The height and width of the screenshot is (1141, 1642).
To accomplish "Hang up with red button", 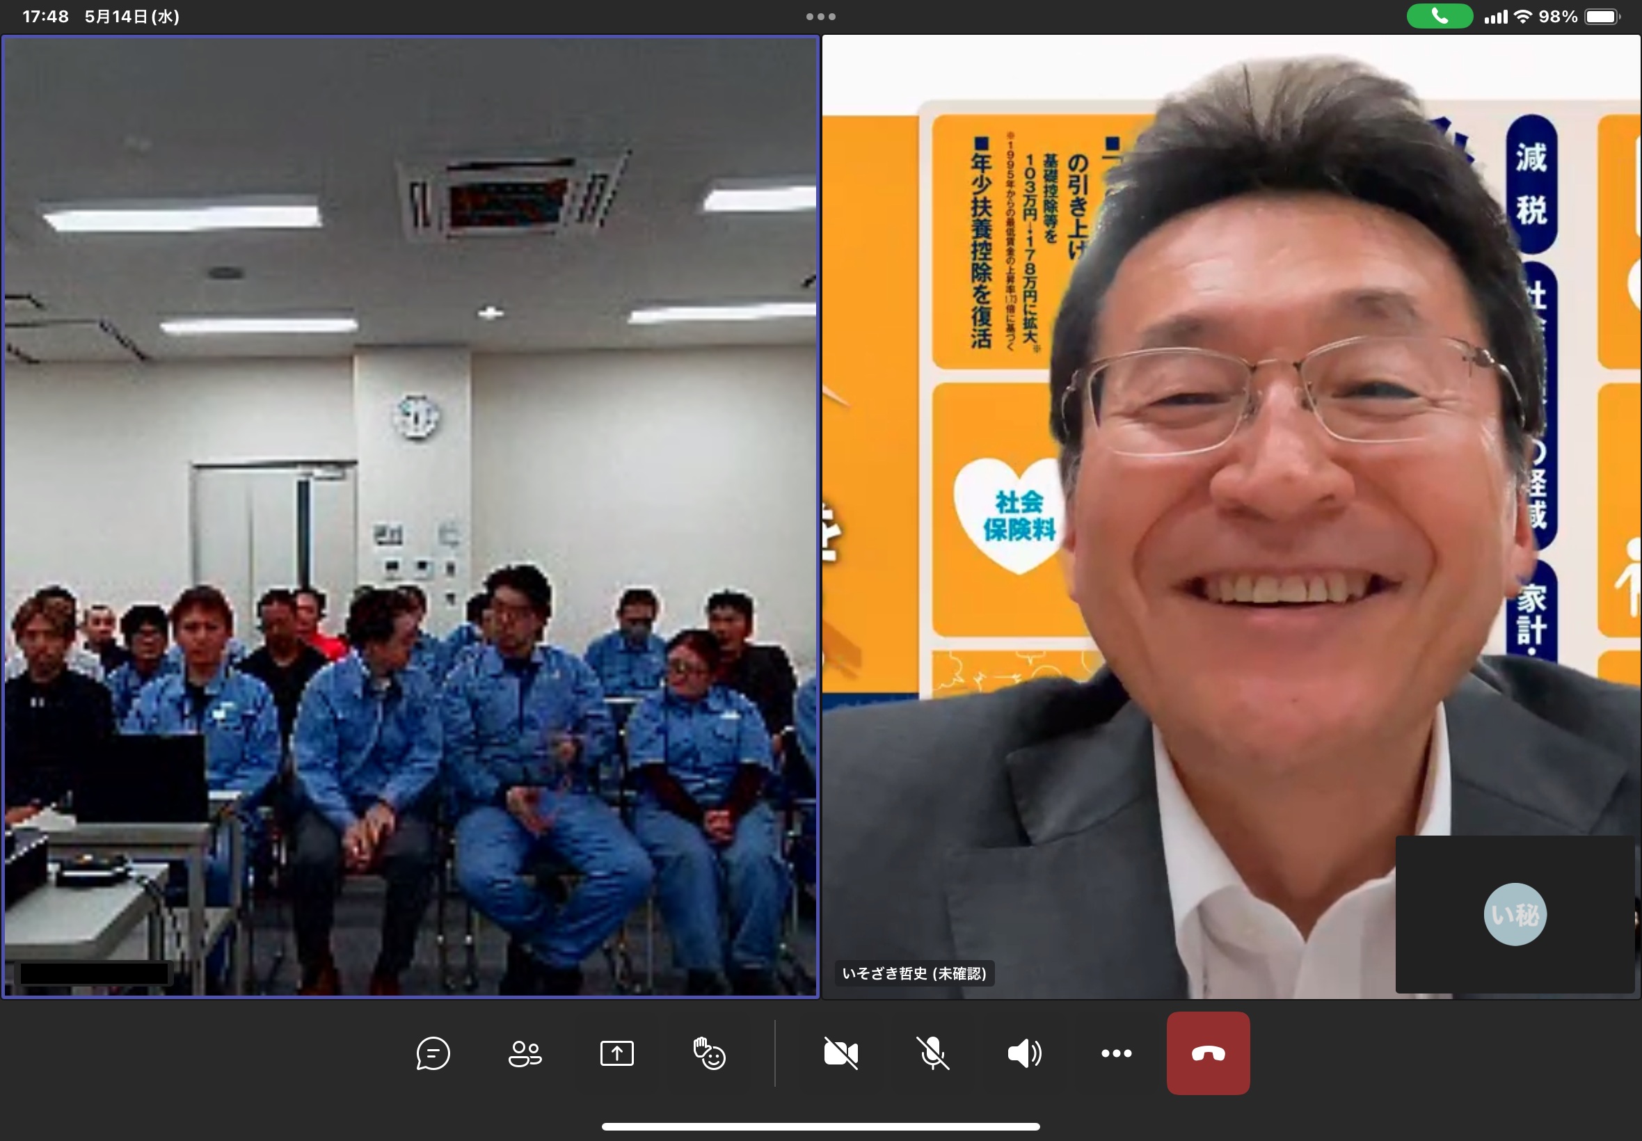I will point(1208,1053).
